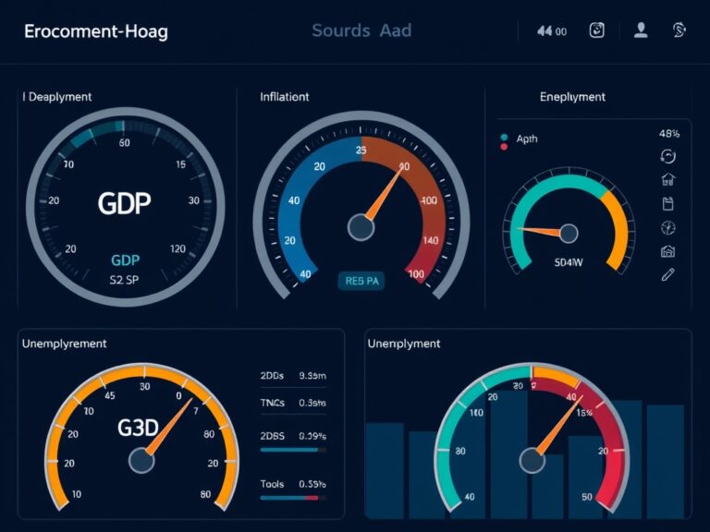This screenshot has width=710, height=532.
Task: Click the currency symbol icon at top right
Action: [679, 30]
